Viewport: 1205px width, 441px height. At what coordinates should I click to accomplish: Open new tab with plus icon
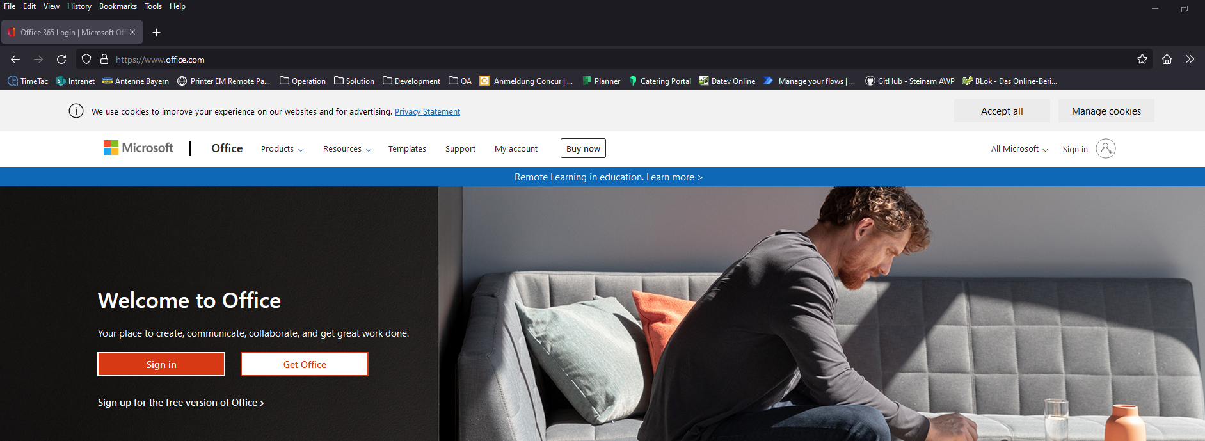tap(156, 33)
